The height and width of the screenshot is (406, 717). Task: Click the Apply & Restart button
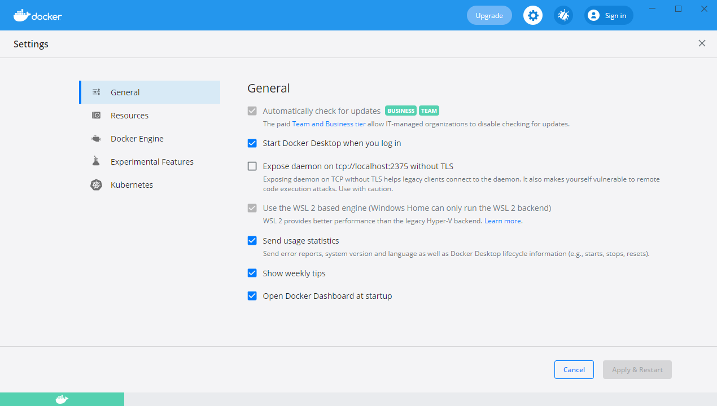point(637,369)
